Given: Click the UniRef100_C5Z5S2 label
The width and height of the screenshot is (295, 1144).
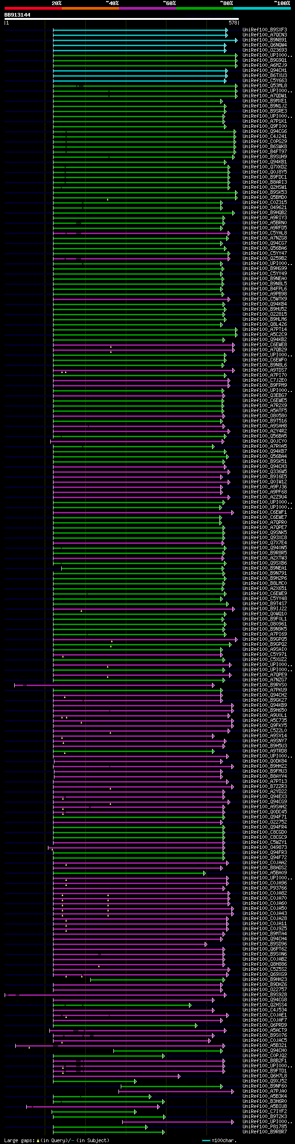Looking at the screenshot, I should (265, 969).
